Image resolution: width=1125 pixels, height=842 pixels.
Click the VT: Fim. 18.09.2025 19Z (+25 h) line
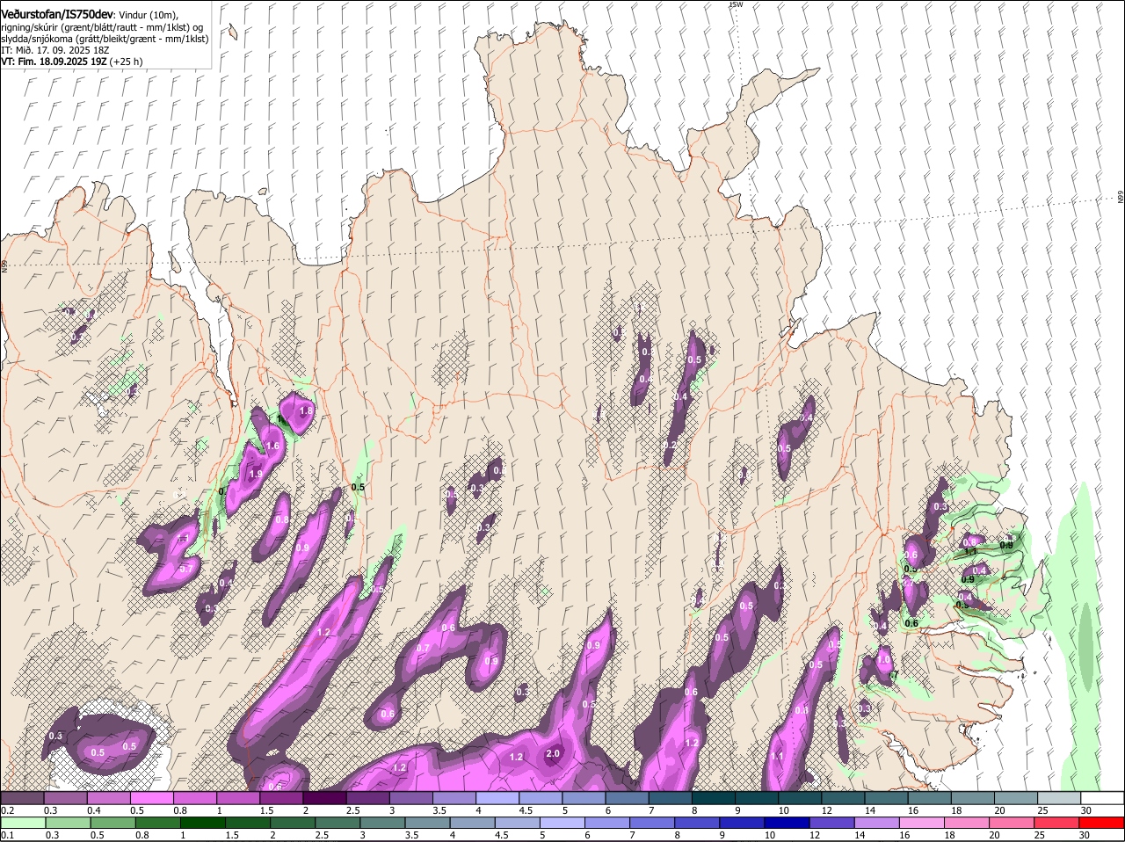click(x=72, y=62)
